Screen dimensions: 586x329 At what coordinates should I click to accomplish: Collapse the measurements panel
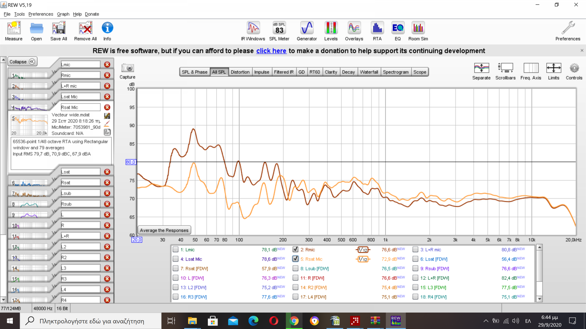pyautogui.click(x=22, y=62)
